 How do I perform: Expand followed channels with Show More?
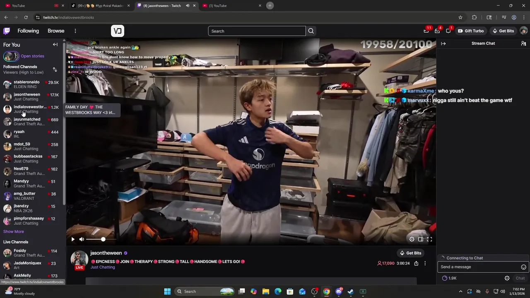[14, 232]
